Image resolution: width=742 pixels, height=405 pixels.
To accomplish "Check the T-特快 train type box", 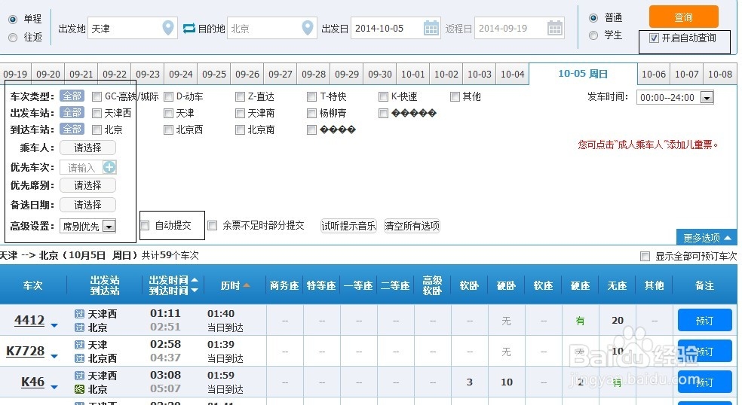I will pyautogui.click(x=311, y=97).
